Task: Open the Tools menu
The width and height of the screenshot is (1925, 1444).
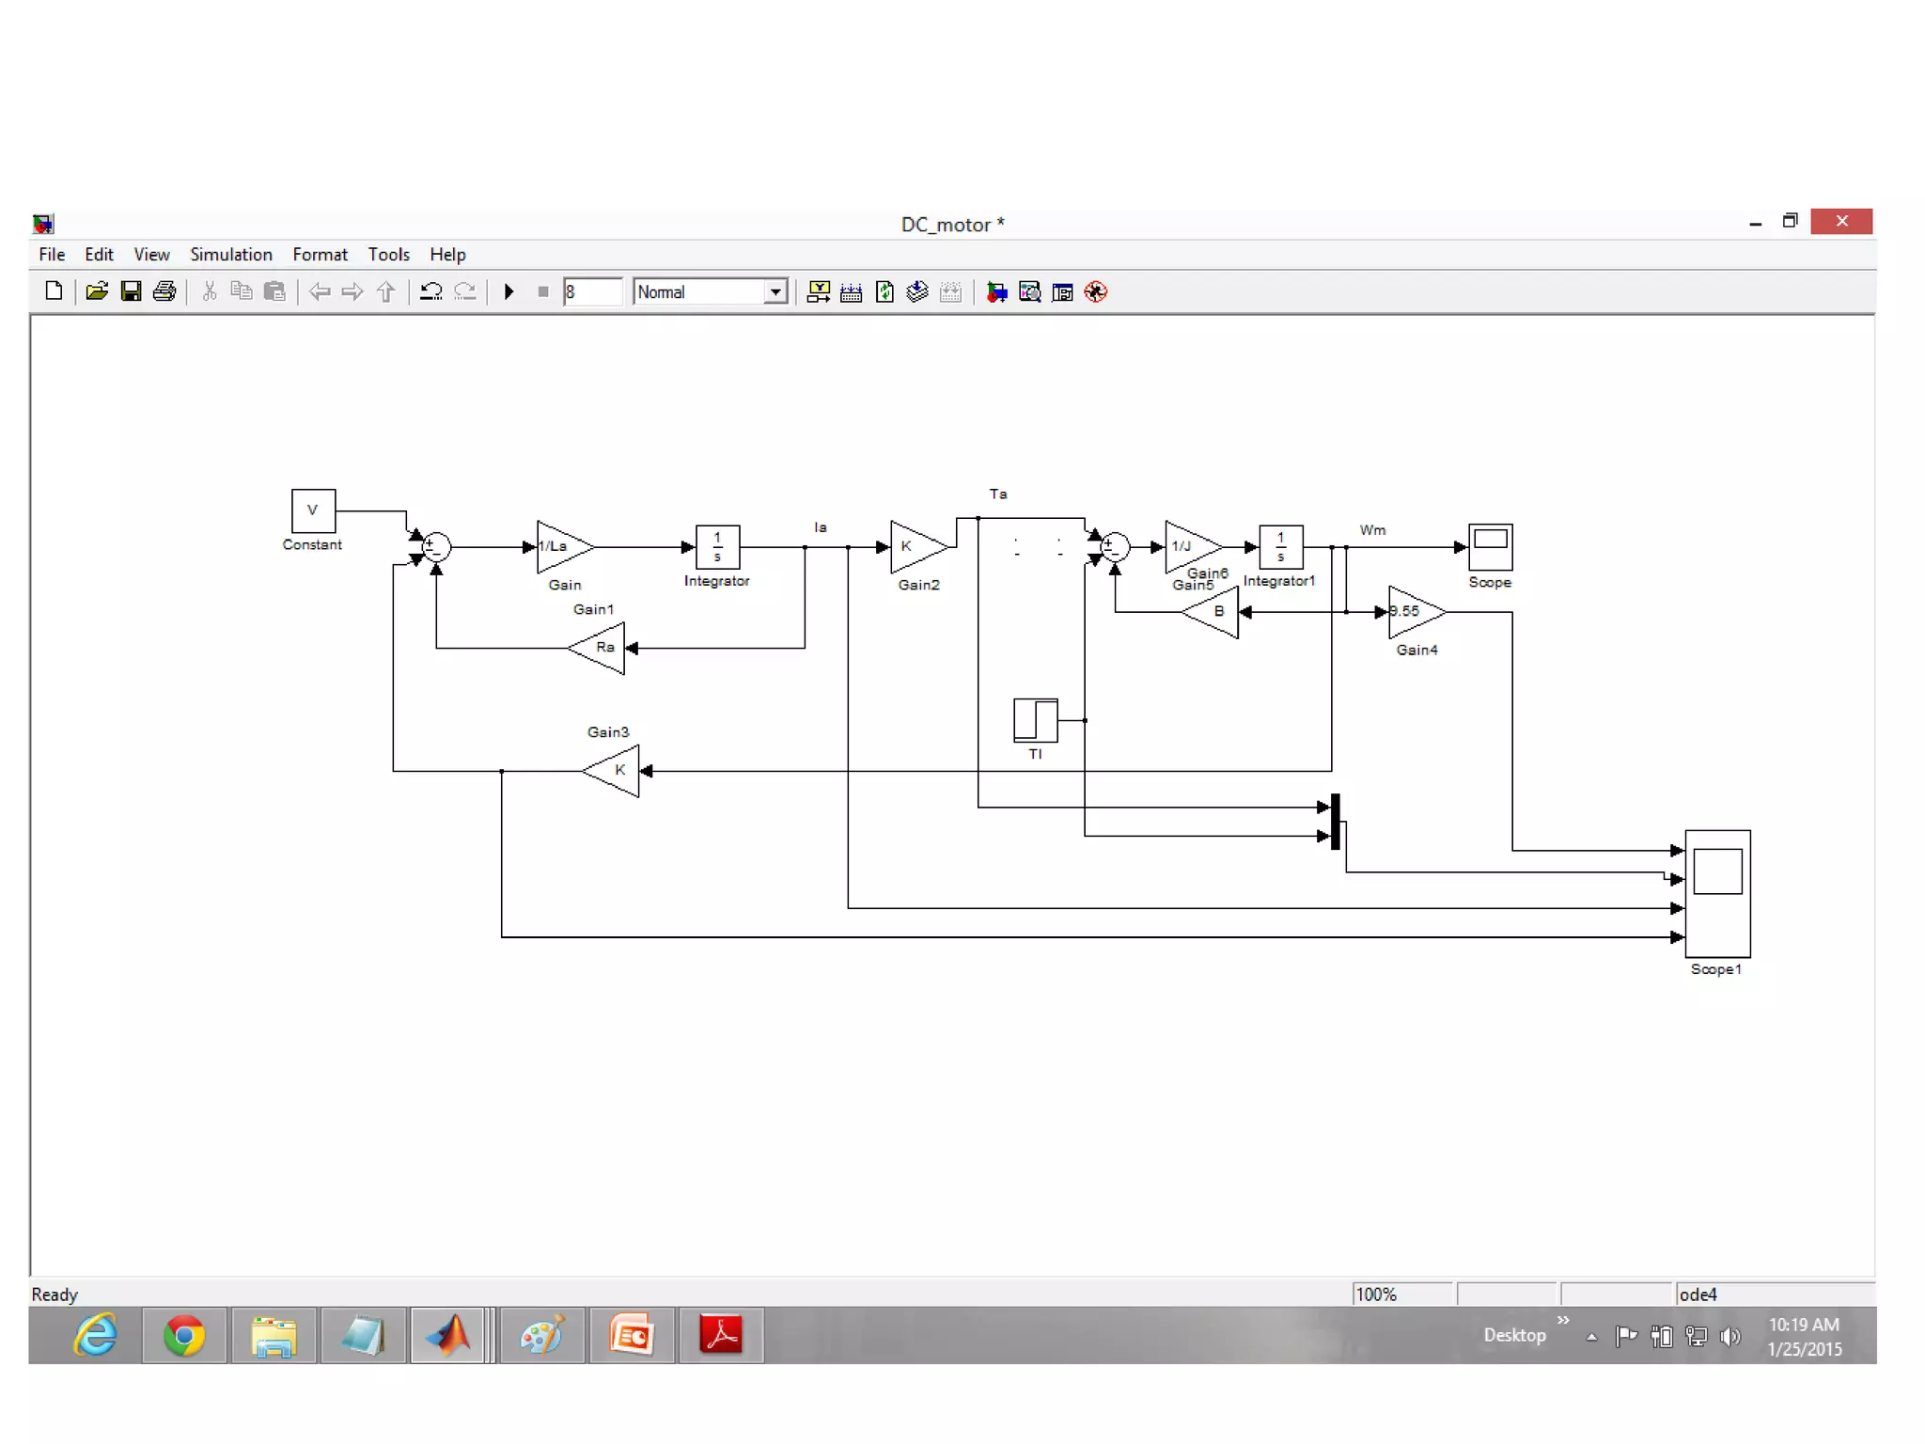Action: tap(388, 255)
